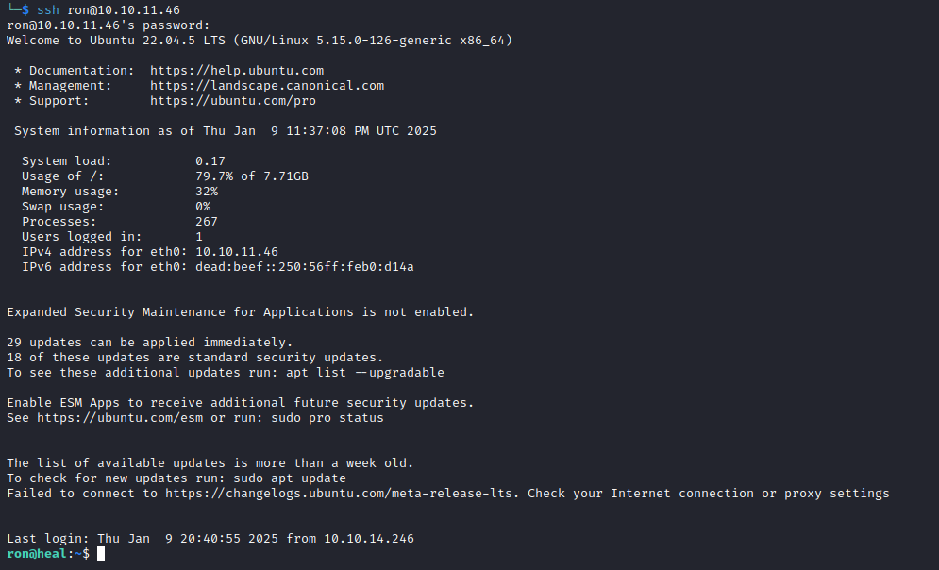Open the landscape.canonical.com management link

(267, 86)
